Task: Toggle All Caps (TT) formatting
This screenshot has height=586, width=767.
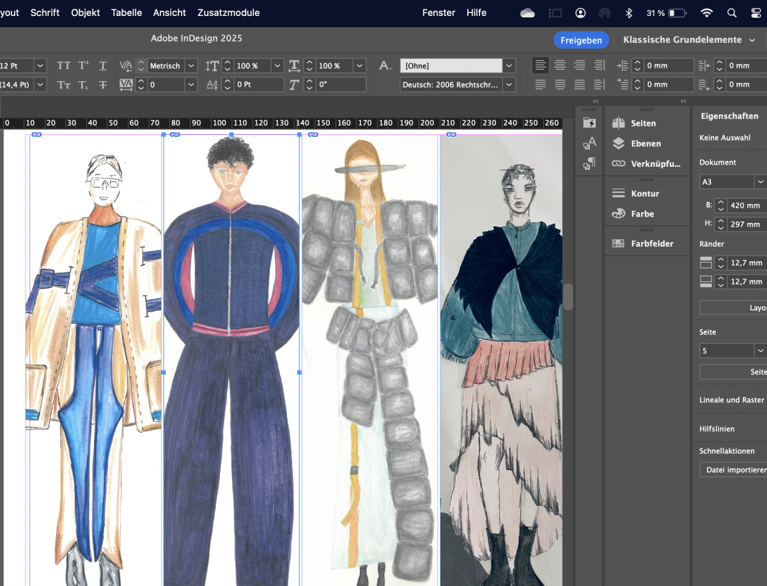Action: pos(64,66)
